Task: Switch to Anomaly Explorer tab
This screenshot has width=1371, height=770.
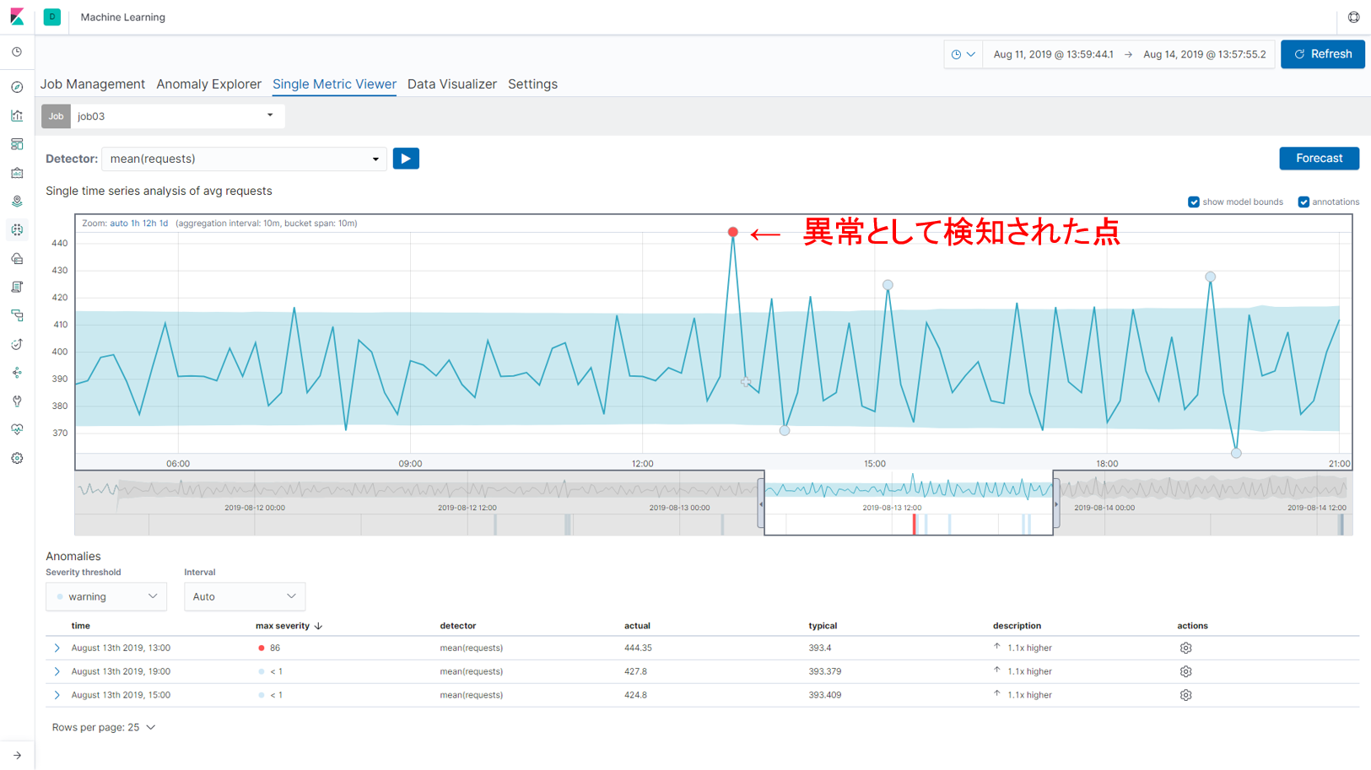Action: point(208,84)
